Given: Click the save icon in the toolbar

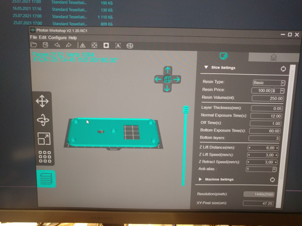Looking at the screenshot, I should pos(45,45).
